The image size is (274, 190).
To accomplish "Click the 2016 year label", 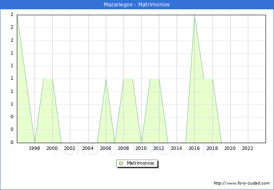I will [x=194, y=148].
